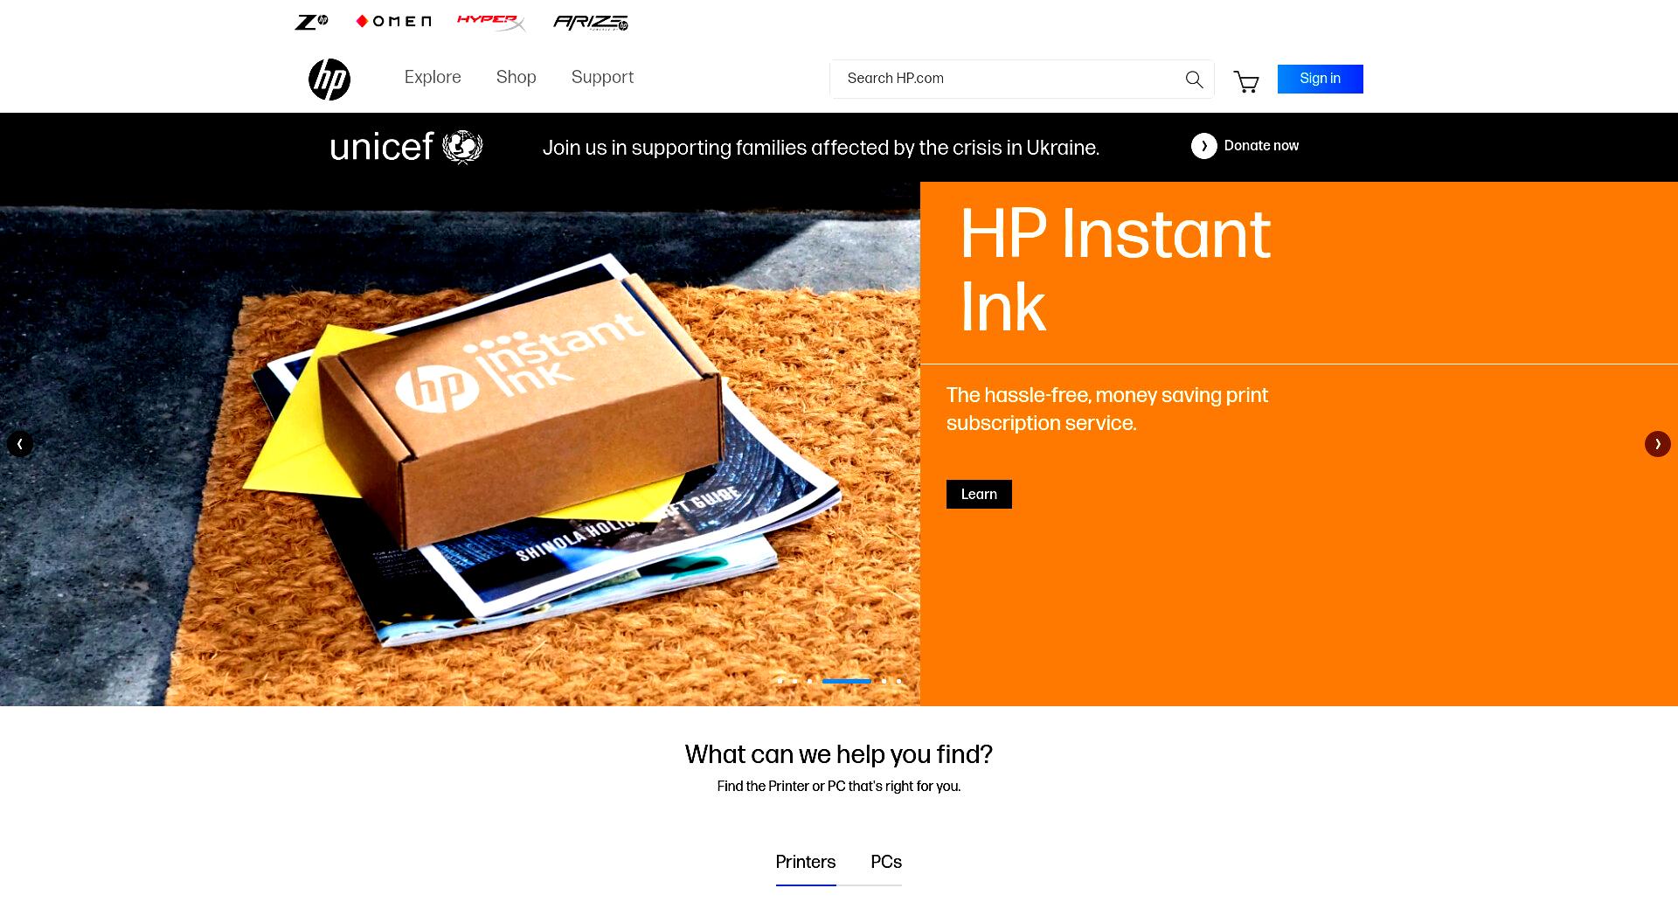Open the HP logo home link

(x=329, y=80)
